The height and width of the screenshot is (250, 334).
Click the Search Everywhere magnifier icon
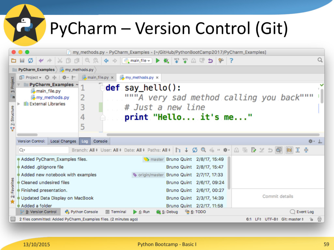point(320,60)
